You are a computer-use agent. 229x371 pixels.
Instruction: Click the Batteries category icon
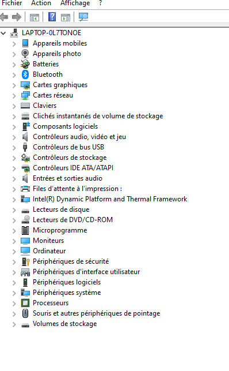click(25, 64)
